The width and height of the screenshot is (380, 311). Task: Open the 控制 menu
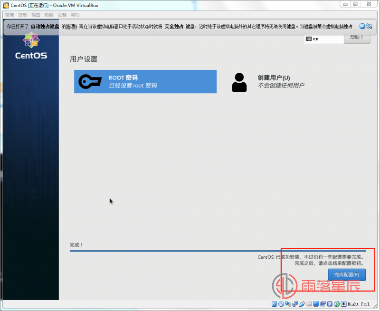pos(22,15)
